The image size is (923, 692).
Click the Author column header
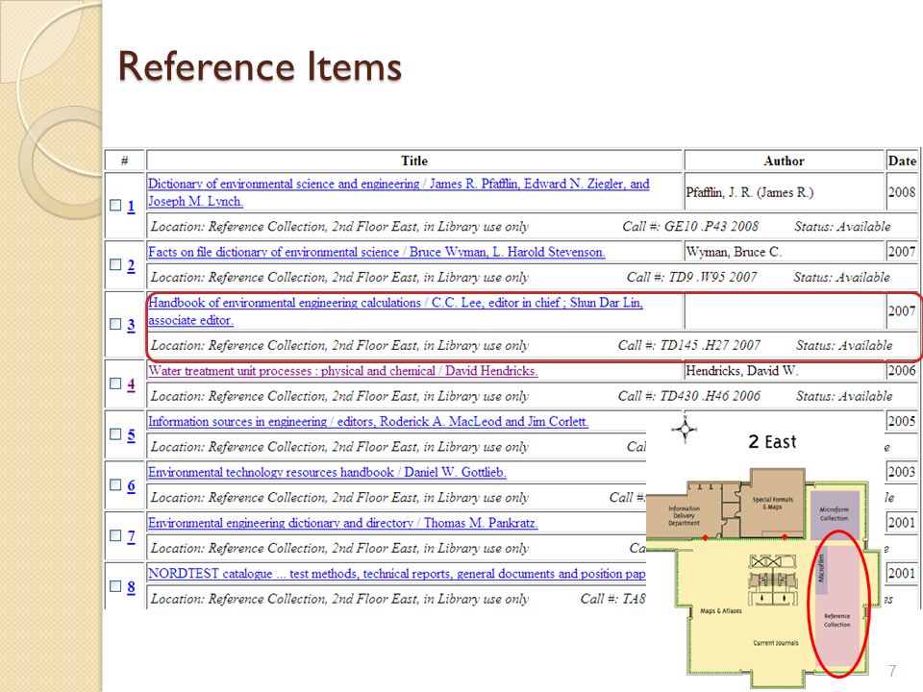pyautogui.click(x=784, y=161)
